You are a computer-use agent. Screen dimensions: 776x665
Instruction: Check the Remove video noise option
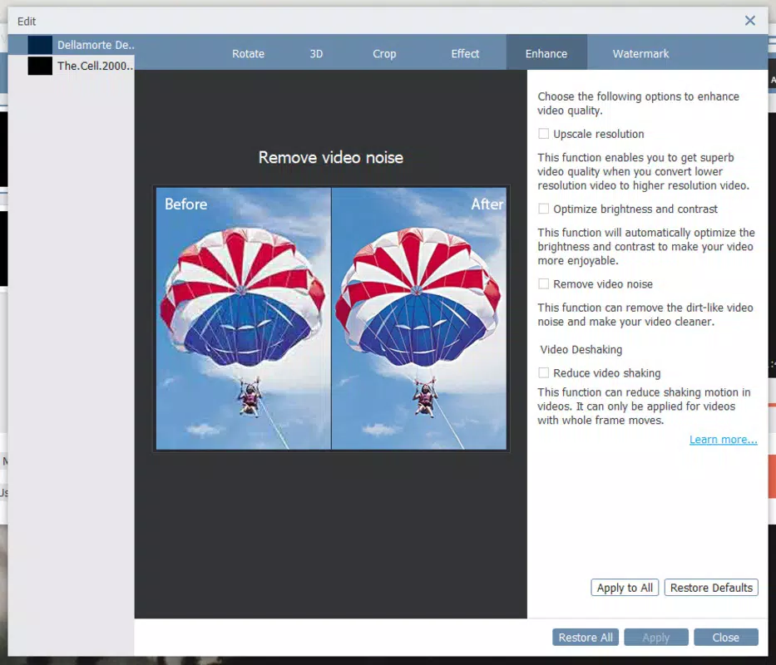point(543,284)
